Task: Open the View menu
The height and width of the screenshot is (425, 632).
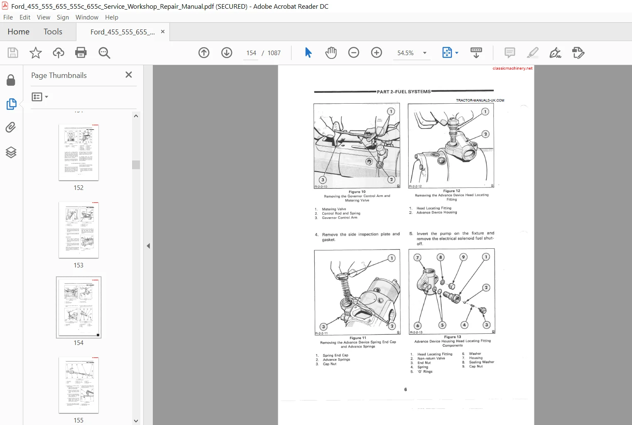Action: pos(44,17)
